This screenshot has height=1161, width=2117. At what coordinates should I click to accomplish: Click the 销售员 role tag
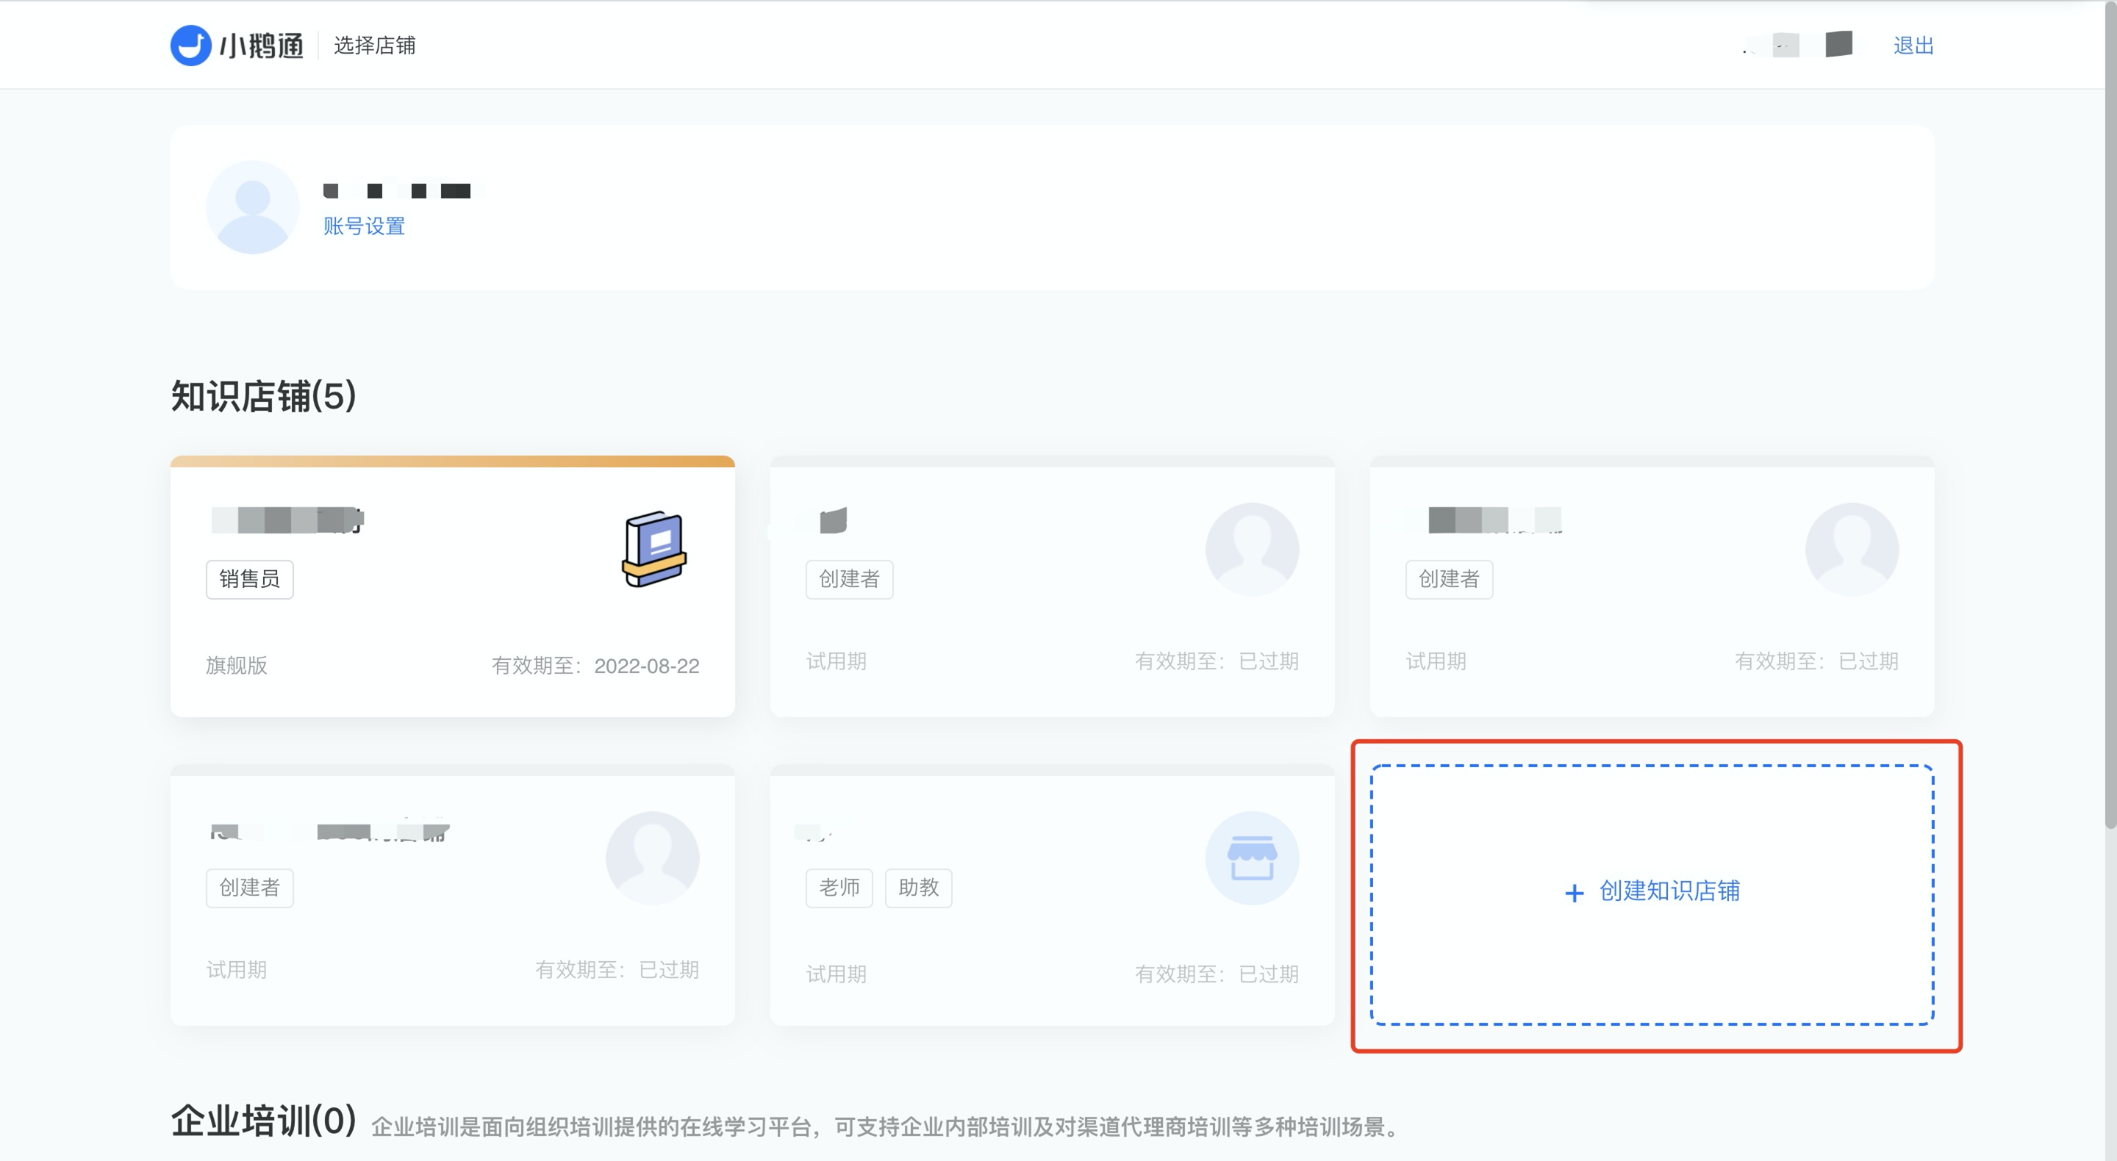pos(249,579)
